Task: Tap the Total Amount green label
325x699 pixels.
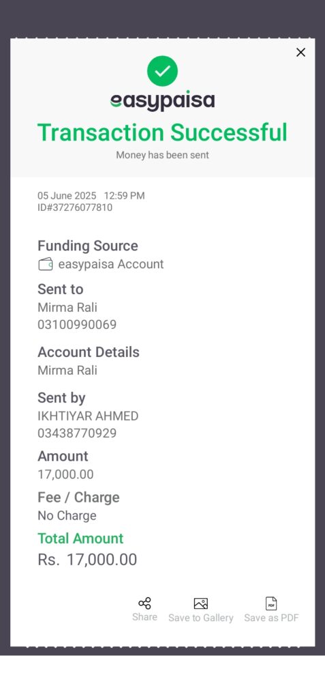Action: tap(80, 539)
